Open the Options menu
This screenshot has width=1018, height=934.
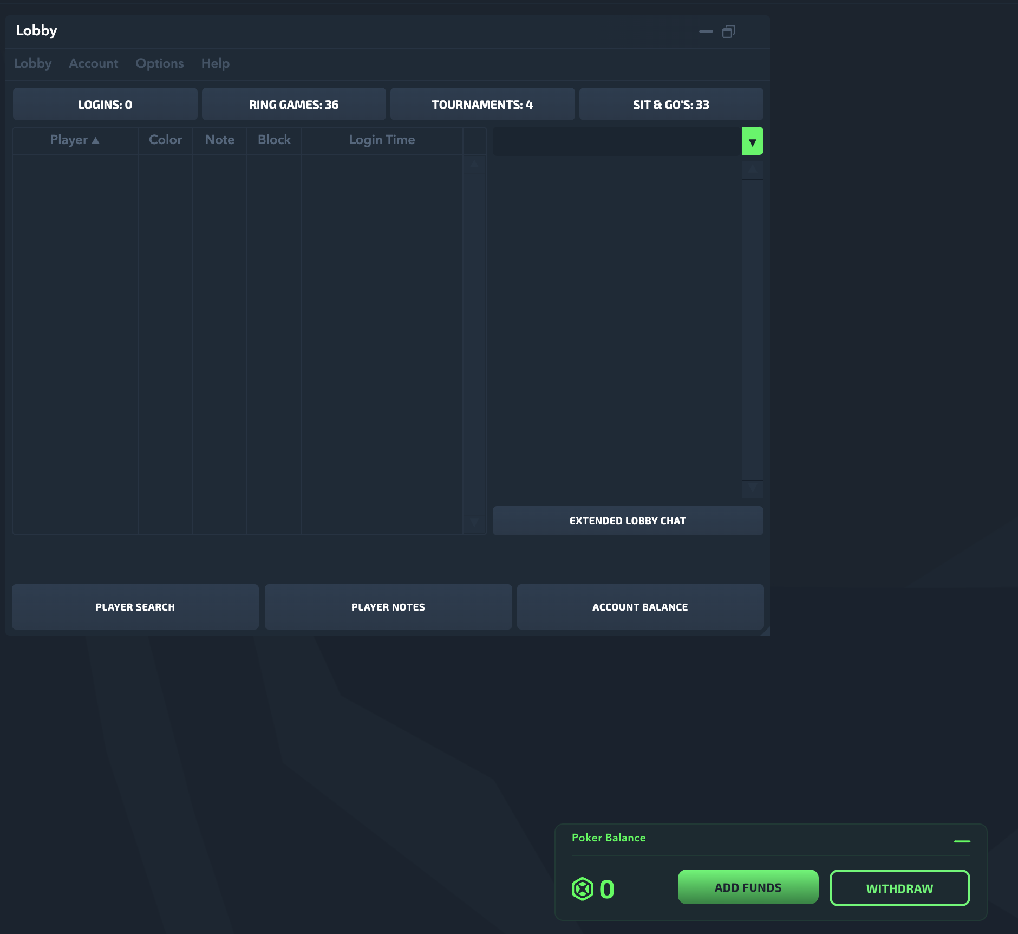click(x=159, y=63)
